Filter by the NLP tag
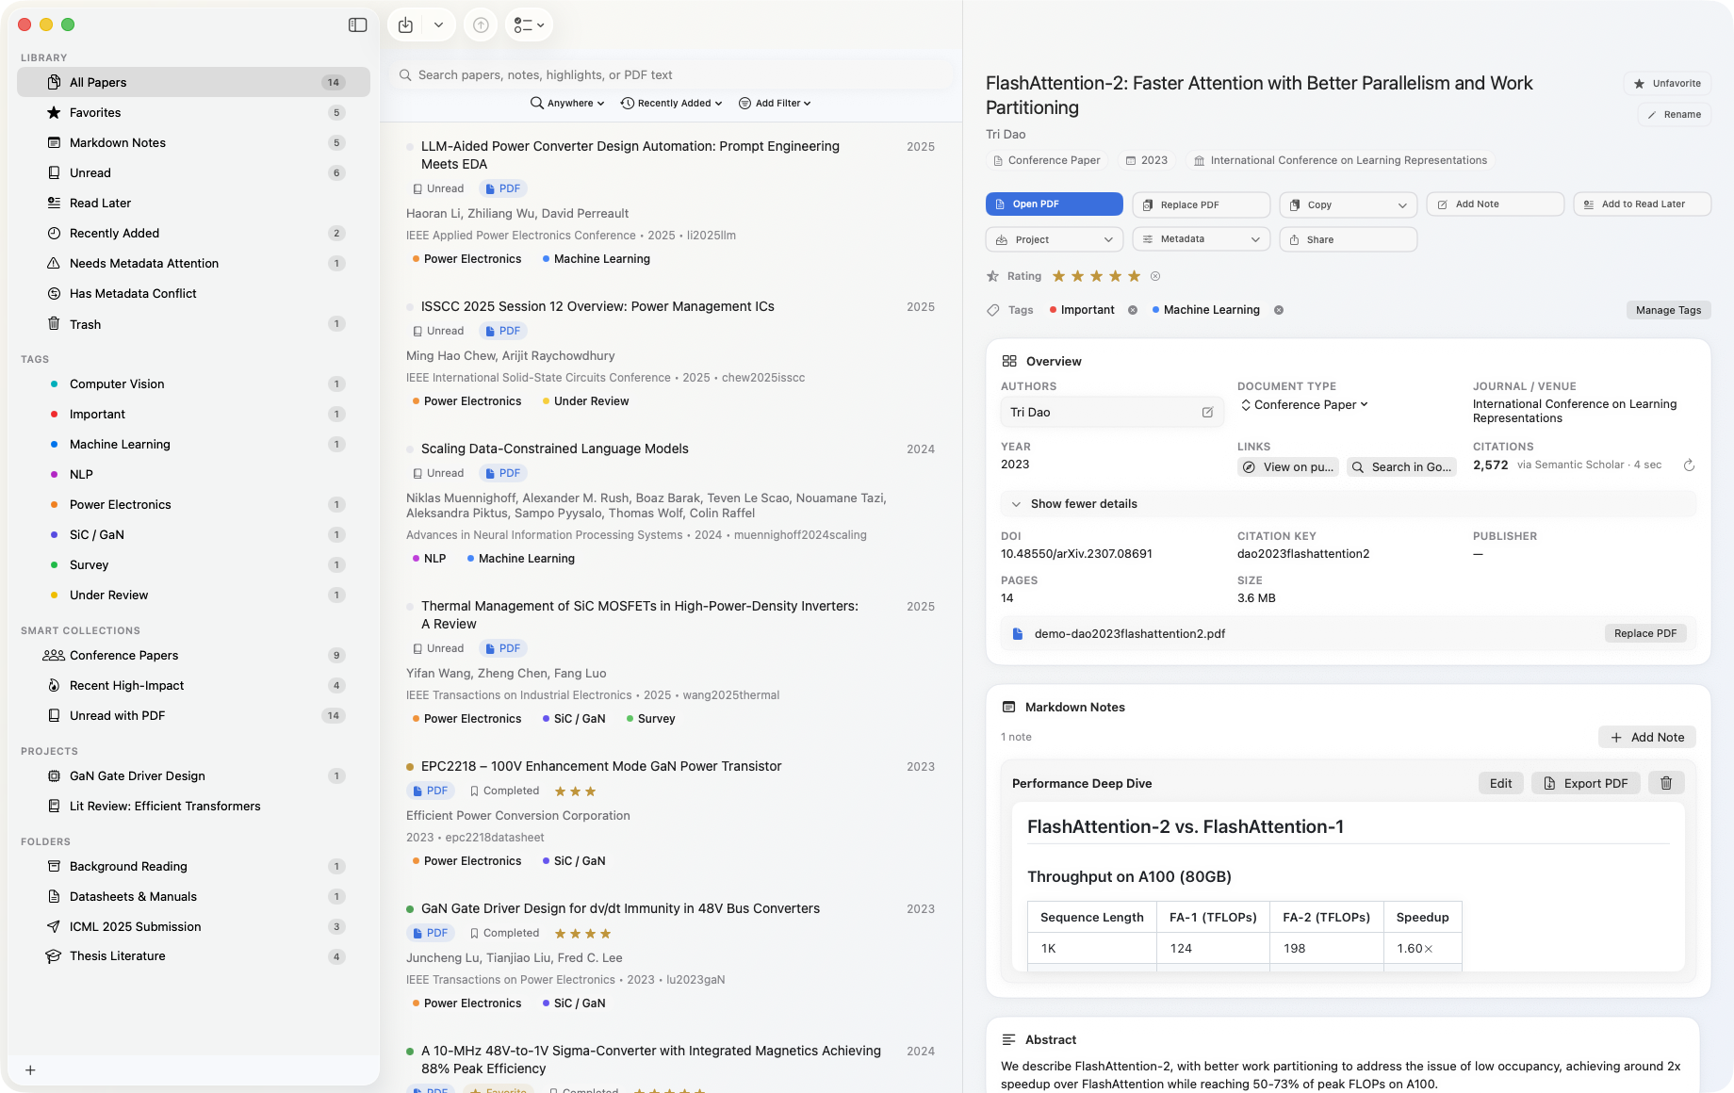The image size is (1734, 1093). (193, 474)
